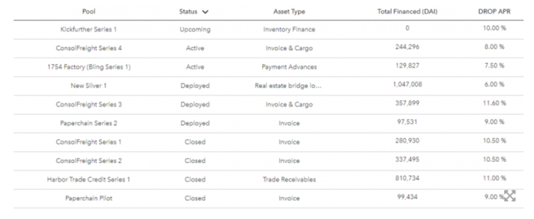Click the 1,047,008 total financed value
Viewport: 534px width, 219px height.
click(x=407, y=85)
